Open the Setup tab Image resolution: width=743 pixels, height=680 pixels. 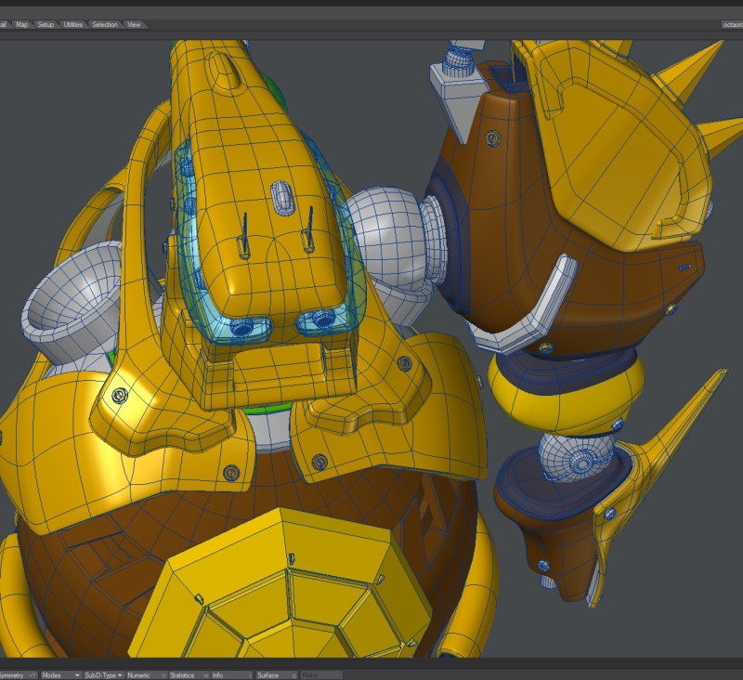46,24
